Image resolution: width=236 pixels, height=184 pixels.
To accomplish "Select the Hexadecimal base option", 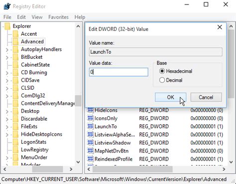I will pos(176,71).
